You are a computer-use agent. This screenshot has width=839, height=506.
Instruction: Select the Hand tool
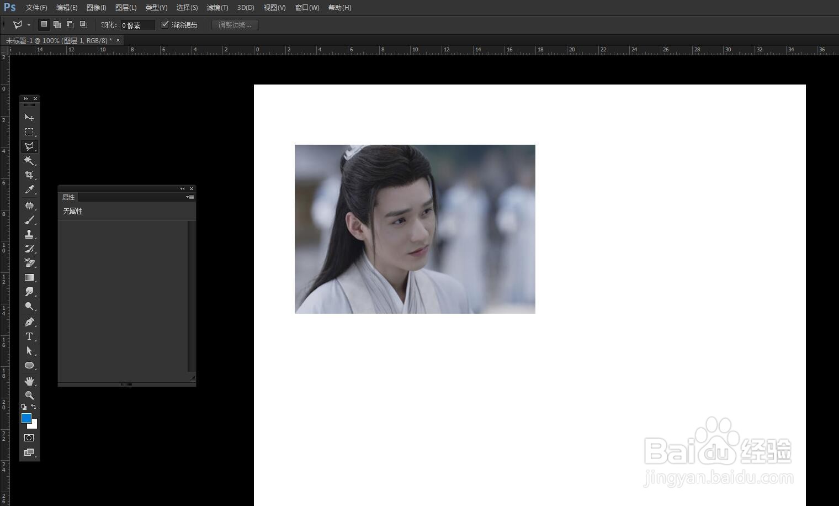pyautogui.click(x=29, y=381)
